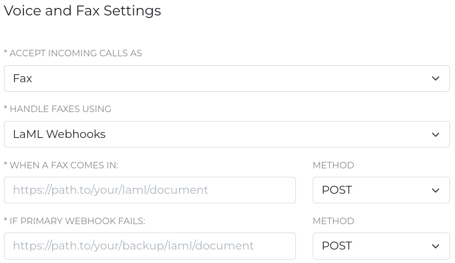The image size is (455, 263).
Task: Click the selected Fax value text
Action: click(22, 79)
